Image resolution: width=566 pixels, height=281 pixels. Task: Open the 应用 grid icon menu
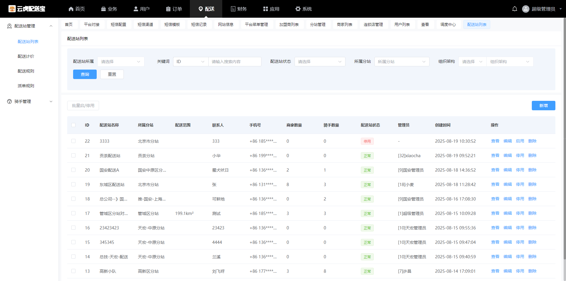pos(265,9)
